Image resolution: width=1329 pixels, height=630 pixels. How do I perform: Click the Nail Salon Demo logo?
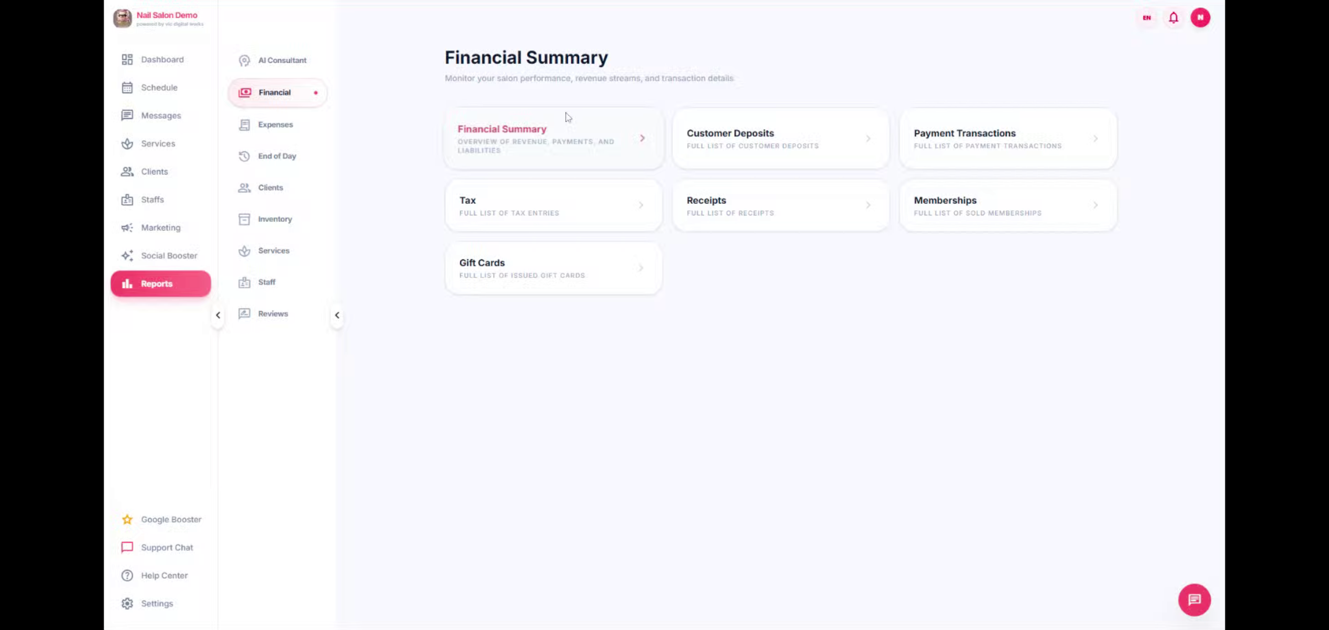click(122, 18)
